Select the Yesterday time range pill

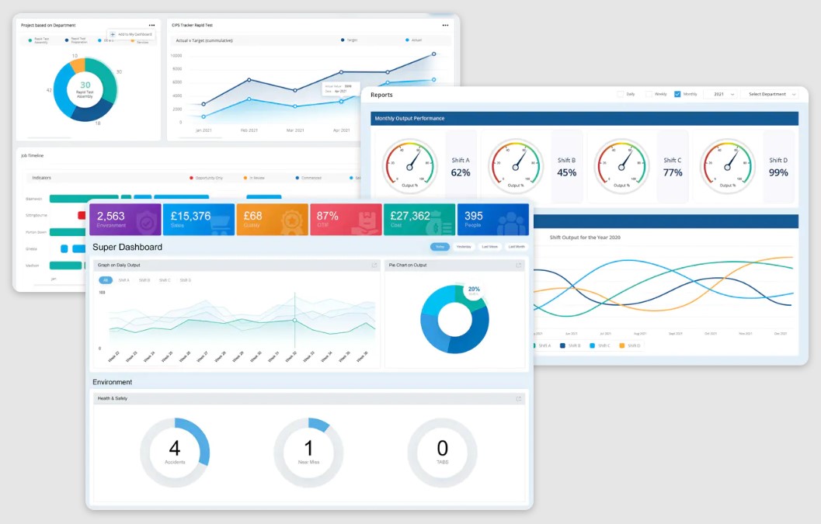coord(464,247)
